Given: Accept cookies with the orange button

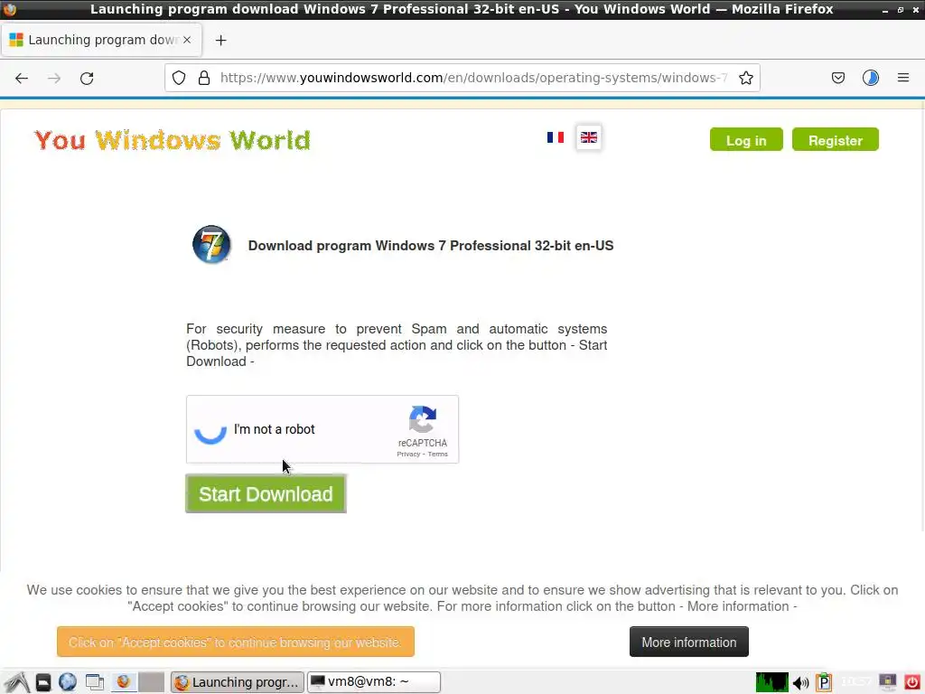Looking at the screenshot, I should 236,642.
